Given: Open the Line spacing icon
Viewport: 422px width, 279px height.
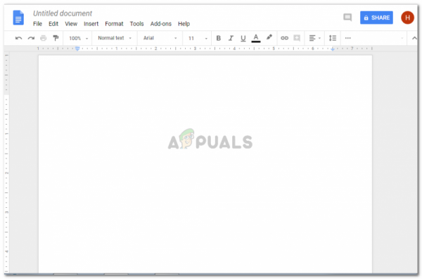Looking at the screenshot, I should (333, 38).
